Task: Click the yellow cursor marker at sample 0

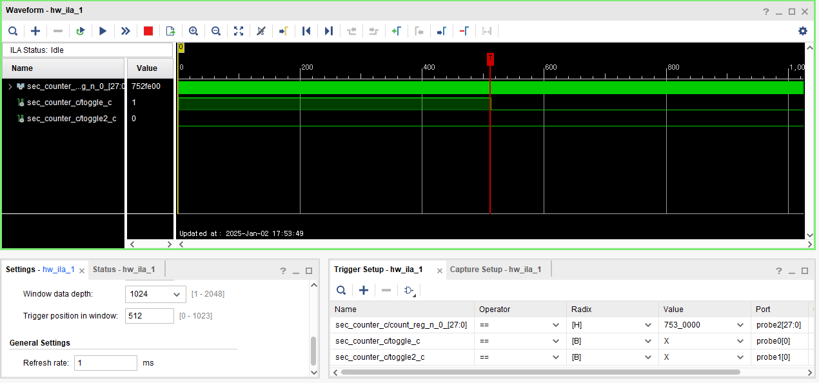Action: (181, 47)
